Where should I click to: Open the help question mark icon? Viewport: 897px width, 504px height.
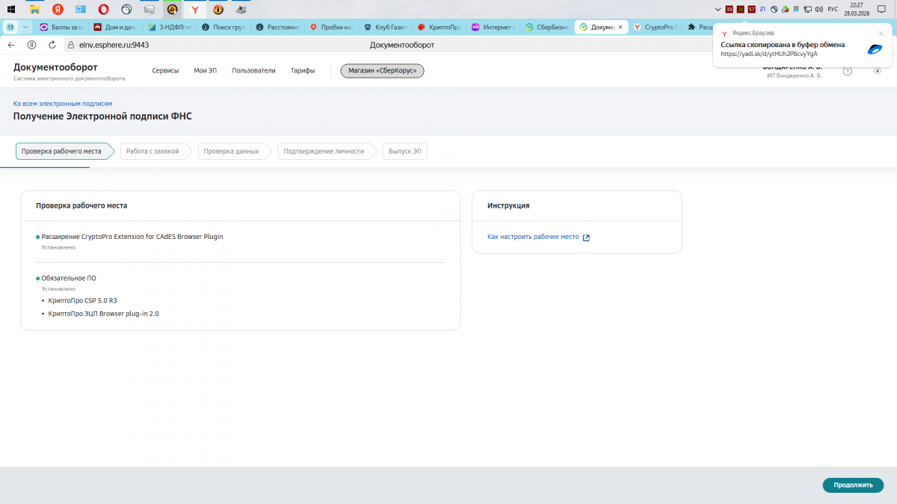point(847,71)
